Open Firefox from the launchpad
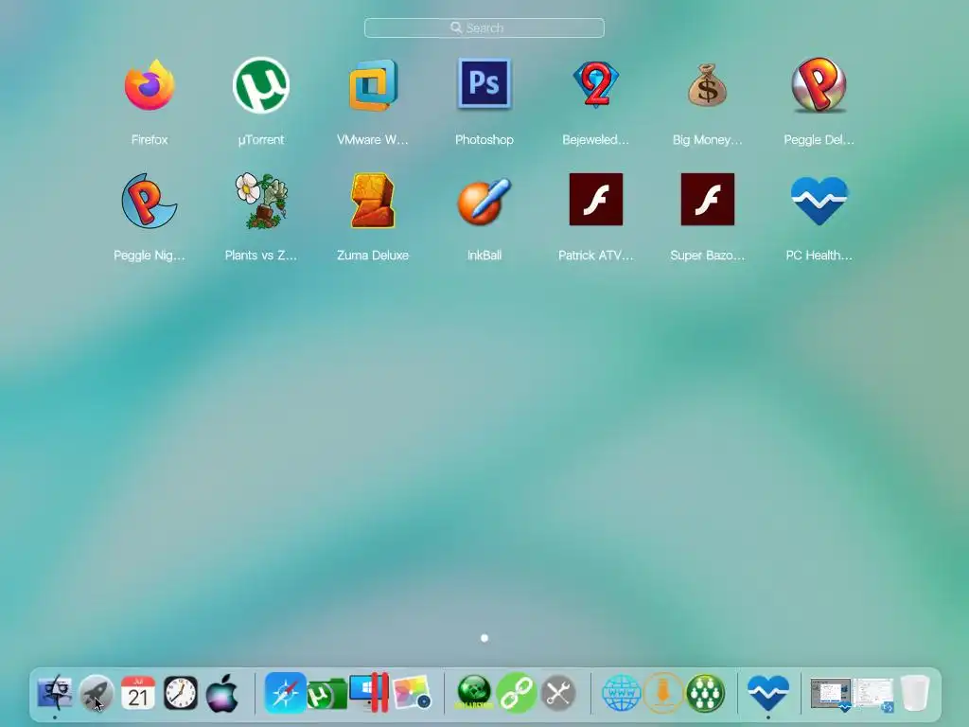This screenshot has height=727, width=969. pyautogui.click(x=150, y=85)
